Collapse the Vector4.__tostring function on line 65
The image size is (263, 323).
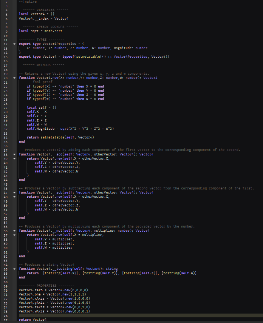(14, 269)
